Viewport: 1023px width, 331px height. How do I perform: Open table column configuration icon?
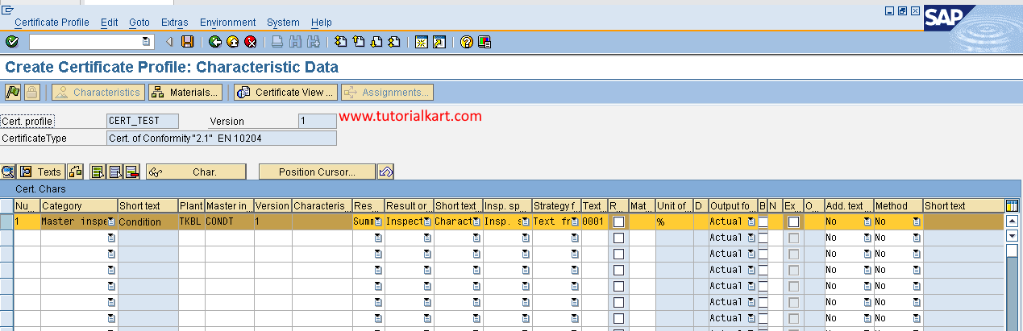1012,206
